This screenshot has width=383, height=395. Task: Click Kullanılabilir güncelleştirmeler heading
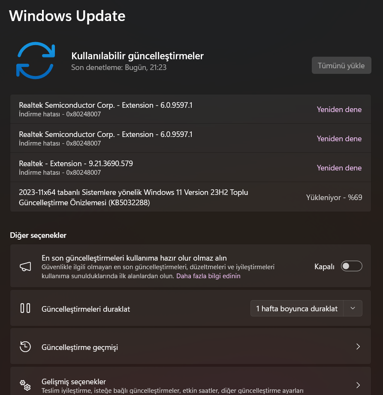(137, 56)
